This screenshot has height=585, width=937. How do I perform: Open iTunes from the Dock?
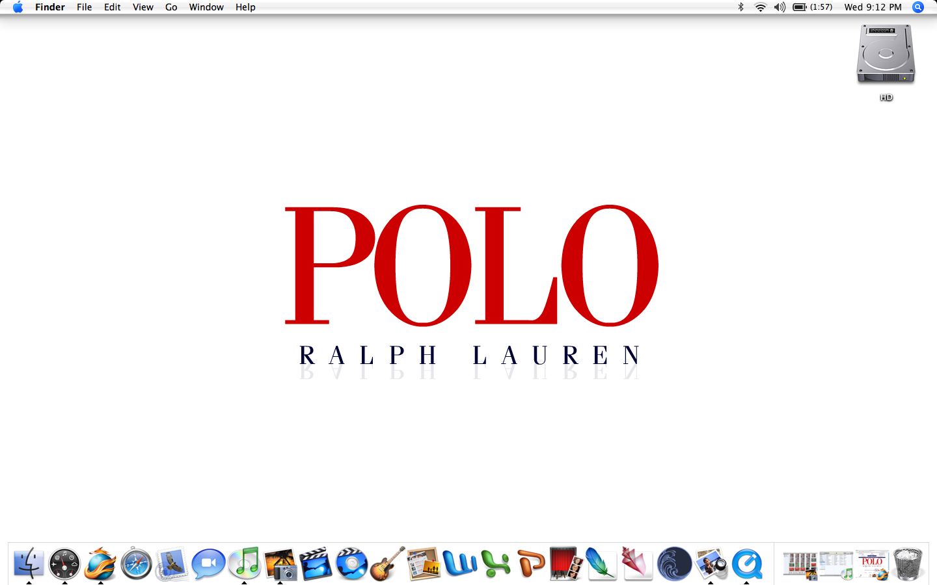pos(245,563)
